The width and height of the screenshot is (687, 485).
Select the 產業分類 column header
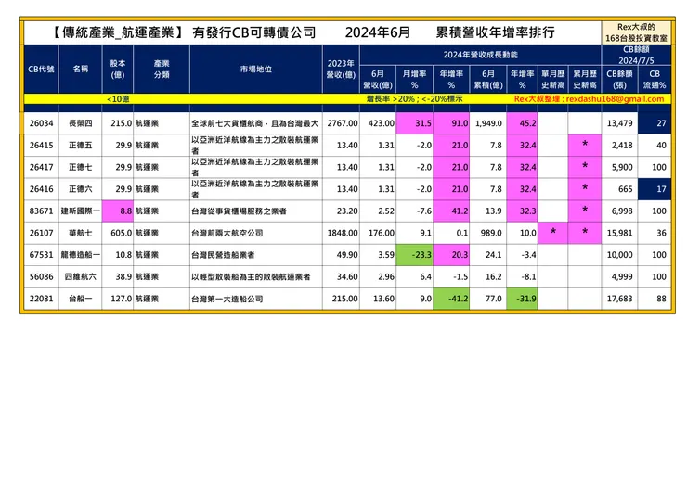pos(162,69)
